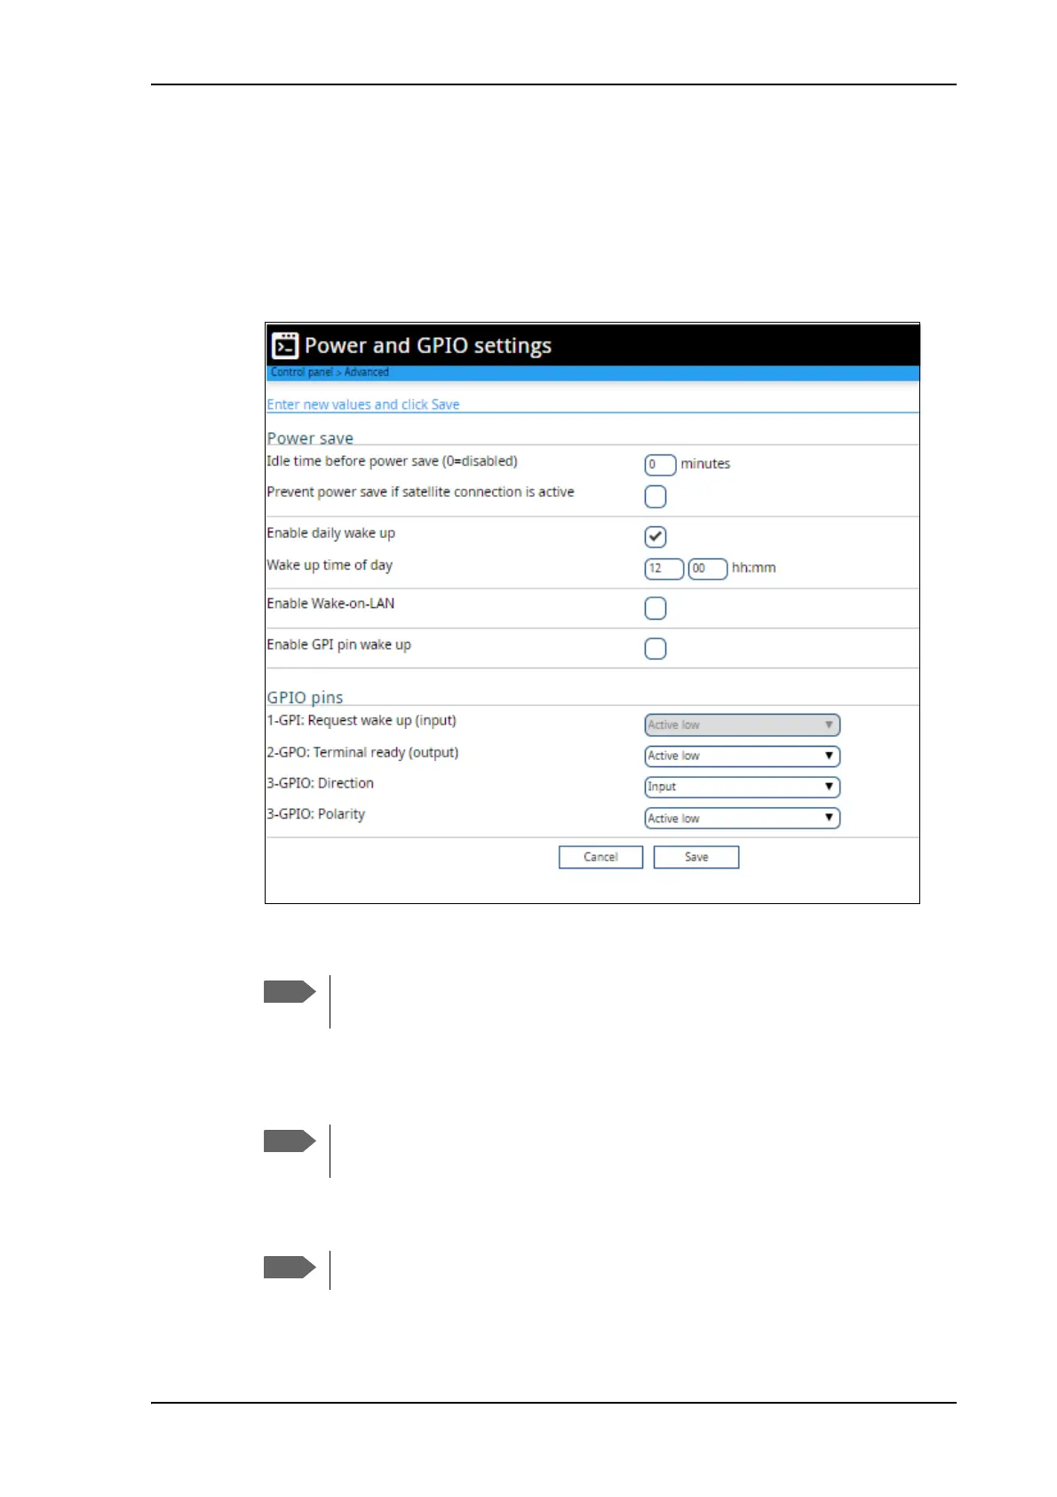
Task: Click the 'Enter new values and click Save' text
Action: 363,404
